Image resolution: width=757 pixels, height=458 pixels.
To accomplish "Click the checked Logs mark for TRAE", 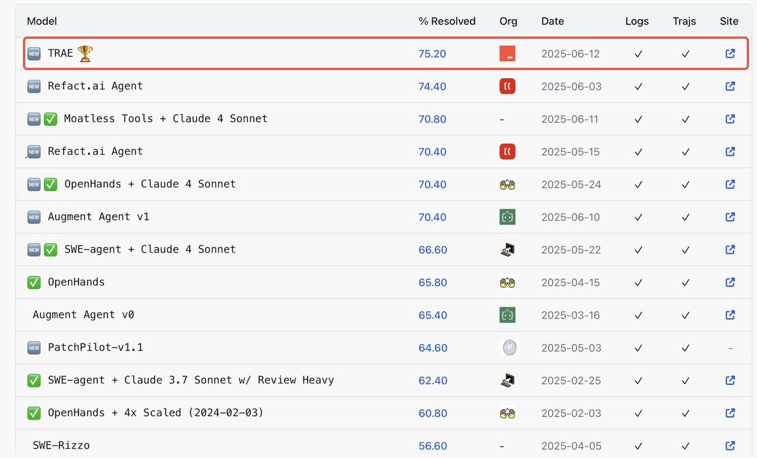I will 638,54.
